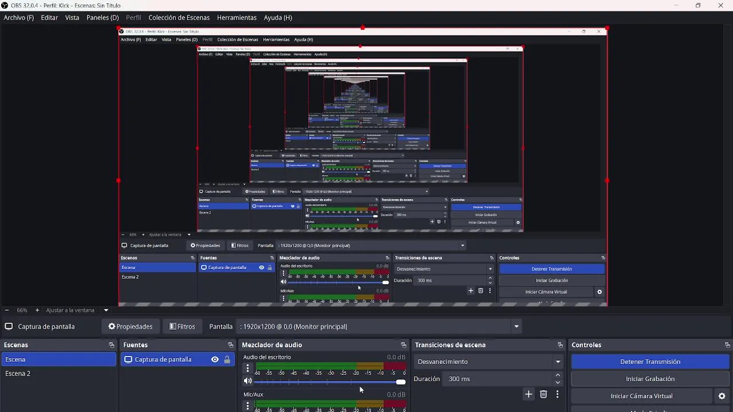The height and width of the screenshot is (412, 733).
Task: Pop out the Transiciones de escena dock
Action: pyautogui.click(x=560, y=345)
